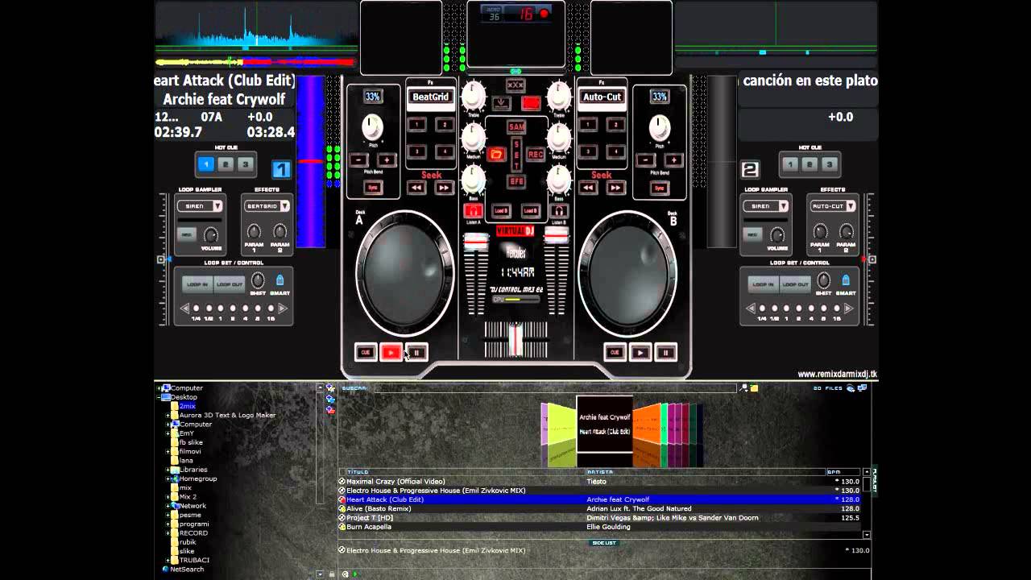Sort tracks by the BPM column
The width and height of the screenshot is (1031, 580).
843,472
